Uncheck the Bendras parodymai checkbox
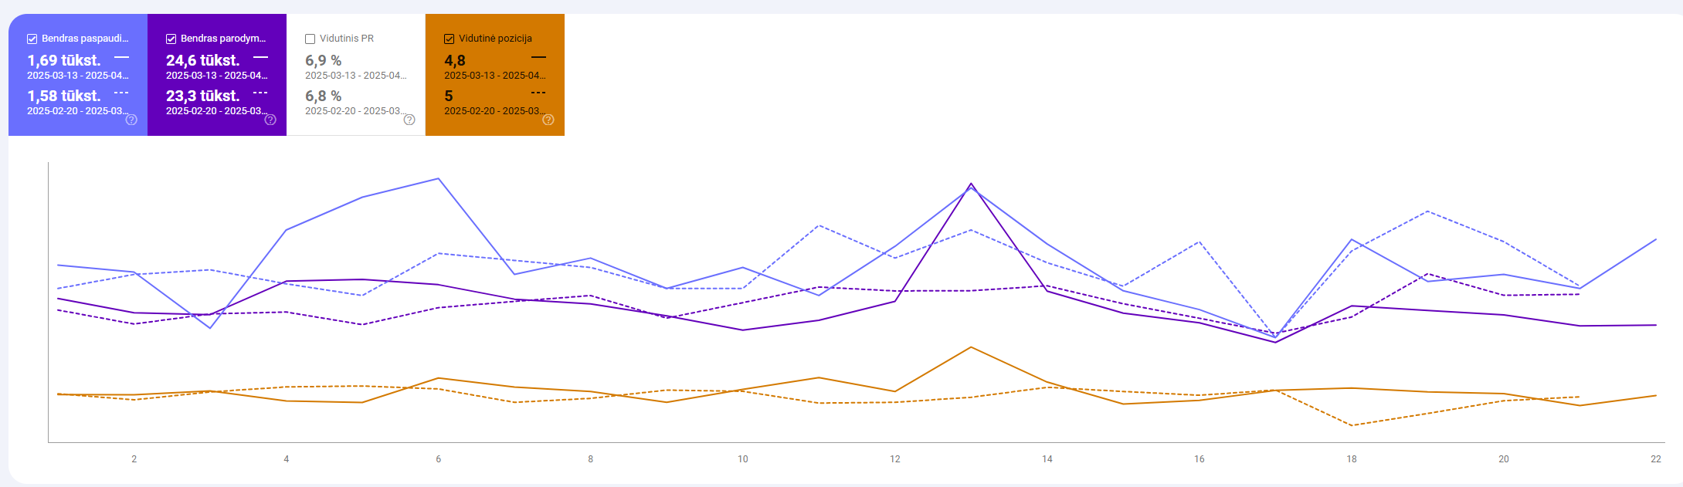The height and width of the screenshot is (487, 1683). 171,39
